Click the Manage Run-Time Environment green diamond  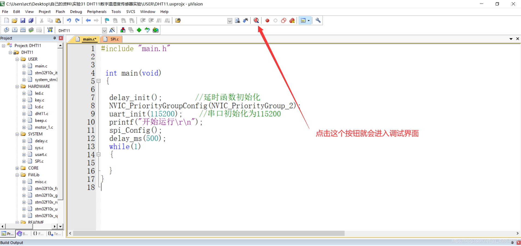point(139,30)
